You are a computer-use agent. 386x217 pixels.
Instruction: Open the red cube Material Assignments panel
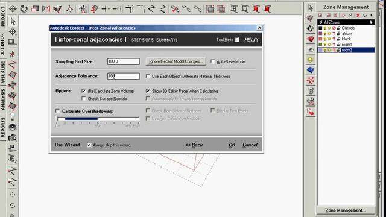[311, 39]
